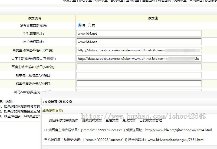Click the 手机端根网址 input field
The height and width of the screenshot is (149, 217).
pos(139,33)
